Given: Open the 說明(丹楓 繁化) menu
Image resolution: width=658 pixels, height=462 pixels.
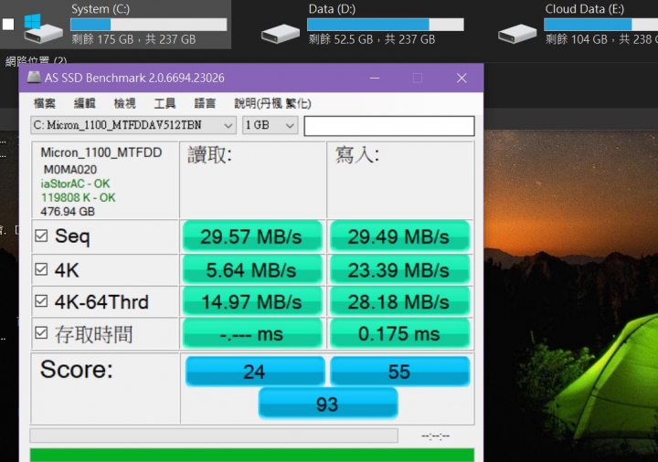Looking at the screenshot, I should coord(272,103).
